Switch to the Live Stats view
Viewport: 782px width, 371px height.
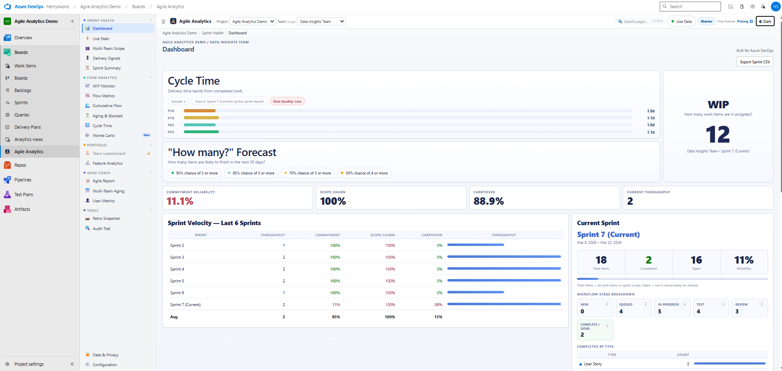(100, 38)
